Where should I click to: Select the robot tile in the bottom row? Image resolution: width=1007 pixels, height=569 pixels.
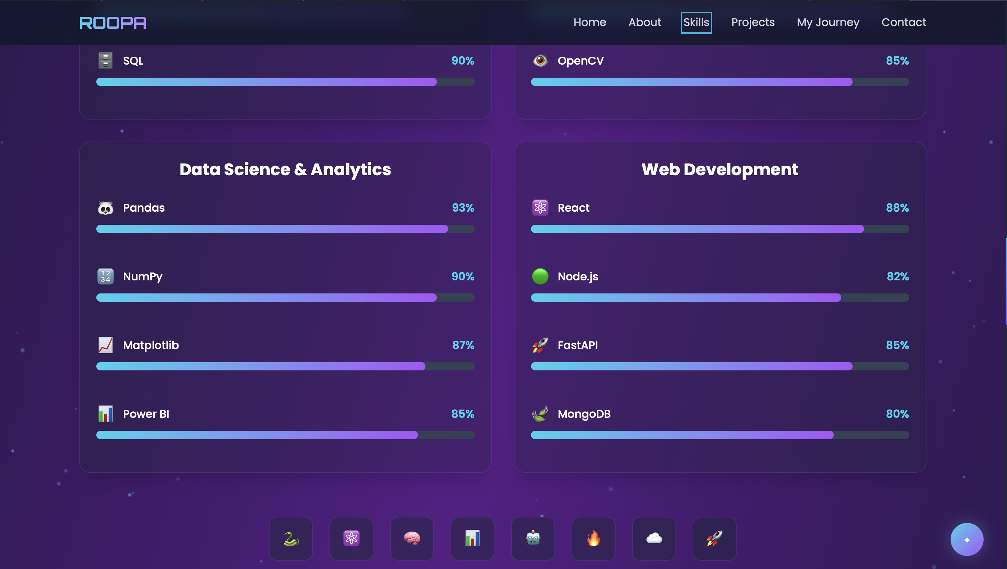coord(533,538)
